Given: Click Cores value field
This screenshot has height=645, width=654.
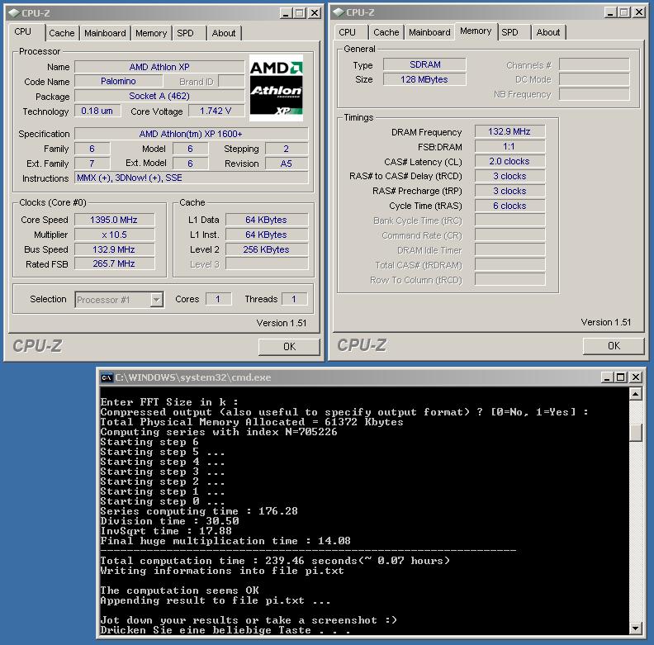Looking at the screenshot, I should point(218,299).
